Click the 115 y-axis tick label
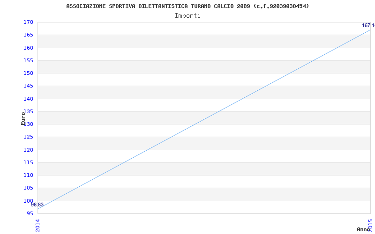The height and width of the screenshot is (234, 375). click(x=28, y=162)
